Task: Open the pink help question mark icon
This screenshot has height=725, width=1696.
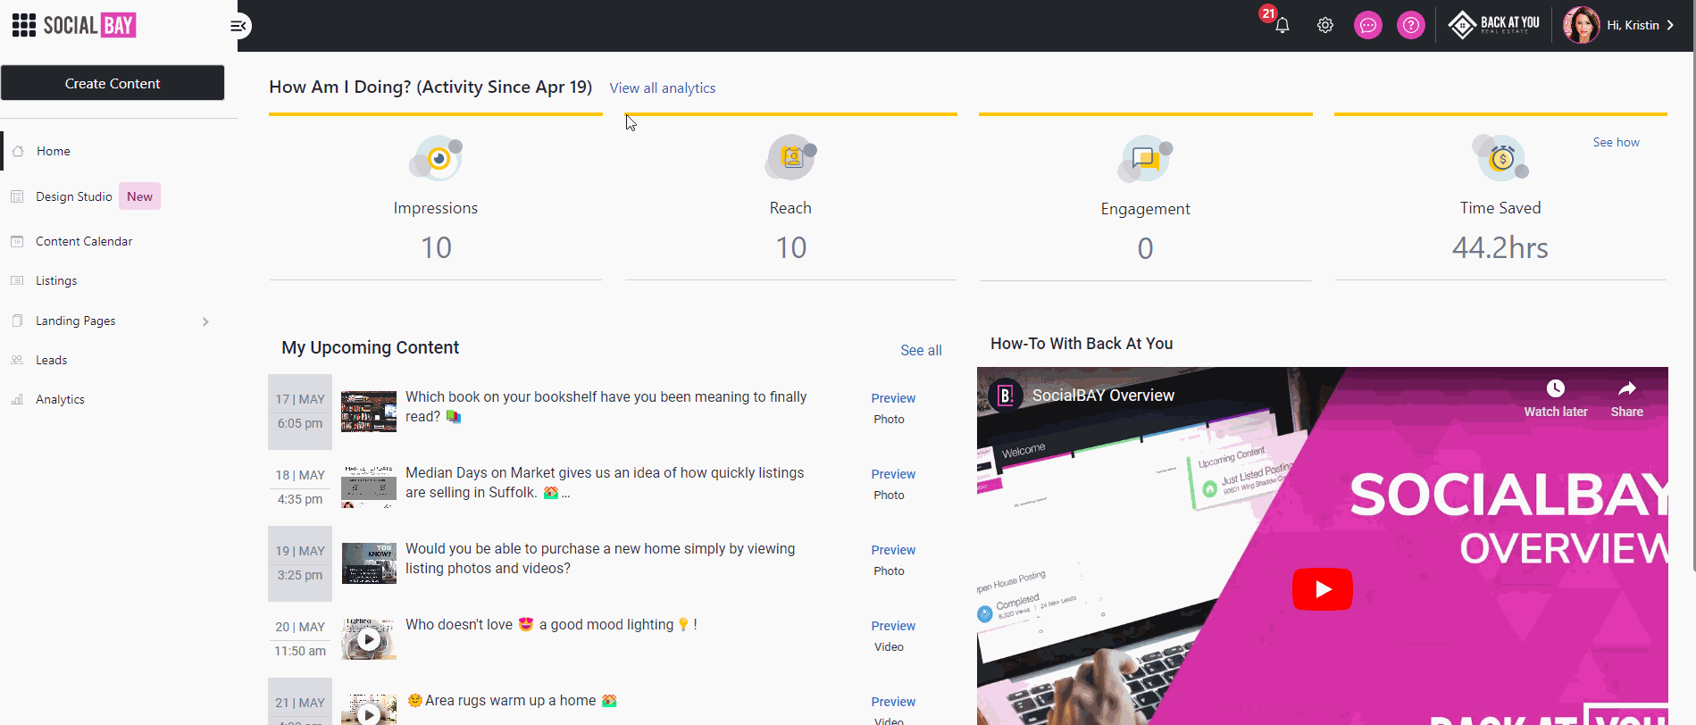Action: pyautogui.click(x=1410, y=25)
